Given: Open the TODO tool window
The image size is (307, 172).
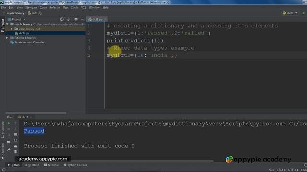Looking at the screenshot, I should pos(32,165).
